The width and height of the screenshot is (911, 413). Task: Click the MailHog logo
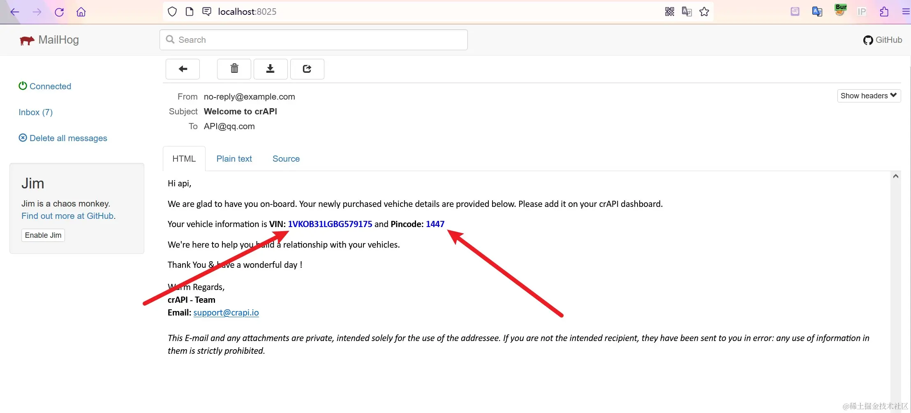pyautogui.click(x=49, y=40)
